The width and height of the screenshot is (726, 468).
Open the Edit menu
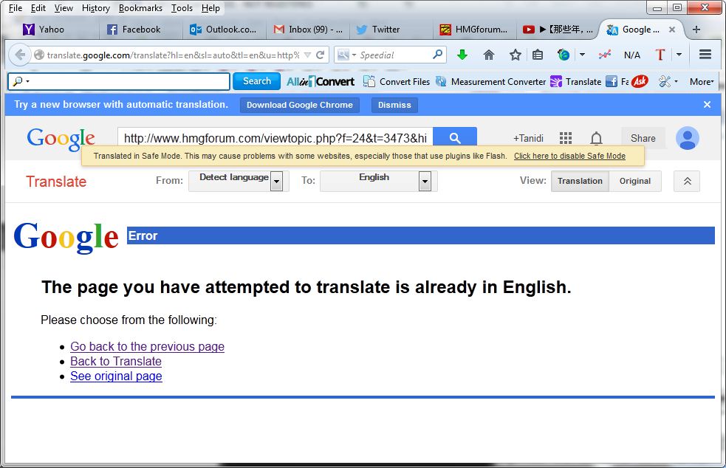38,8
